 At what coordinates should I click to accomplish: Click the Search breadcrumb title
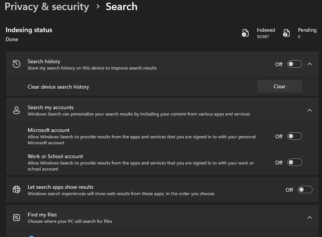click(121, 6)
